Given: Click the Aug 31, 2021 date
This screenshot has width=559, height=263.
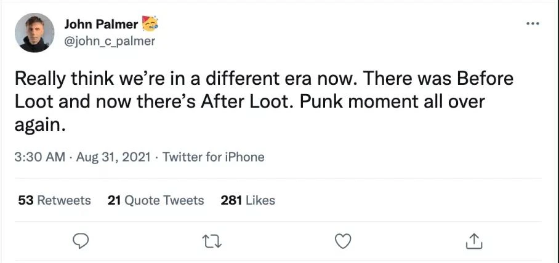Looking at the screenshot, I should (113, 157).
